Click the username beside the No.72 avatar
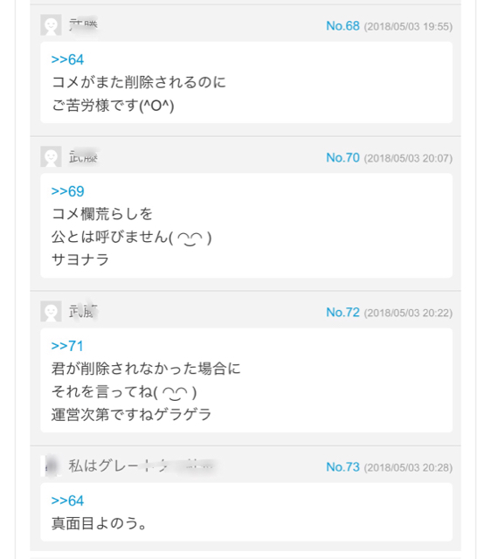The image size is (491, 559). pos(83,311)
